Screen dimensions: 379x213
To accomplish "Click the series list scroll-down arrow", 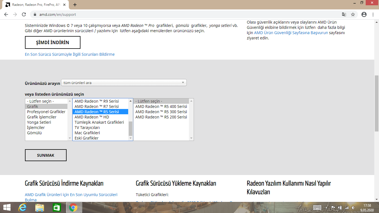I will pyautogui.click(x=131, y=138).
